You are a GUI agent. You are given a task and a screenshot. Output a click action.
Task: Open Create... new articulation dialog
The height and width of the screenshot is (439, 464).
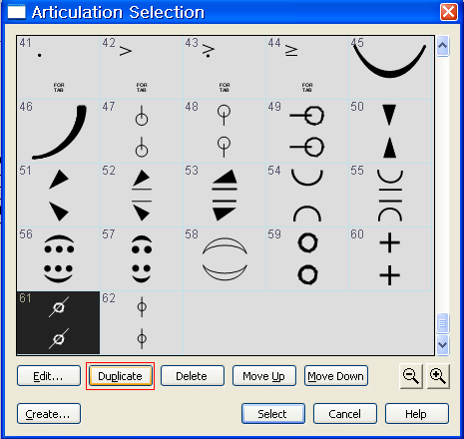tap(49, 414)
